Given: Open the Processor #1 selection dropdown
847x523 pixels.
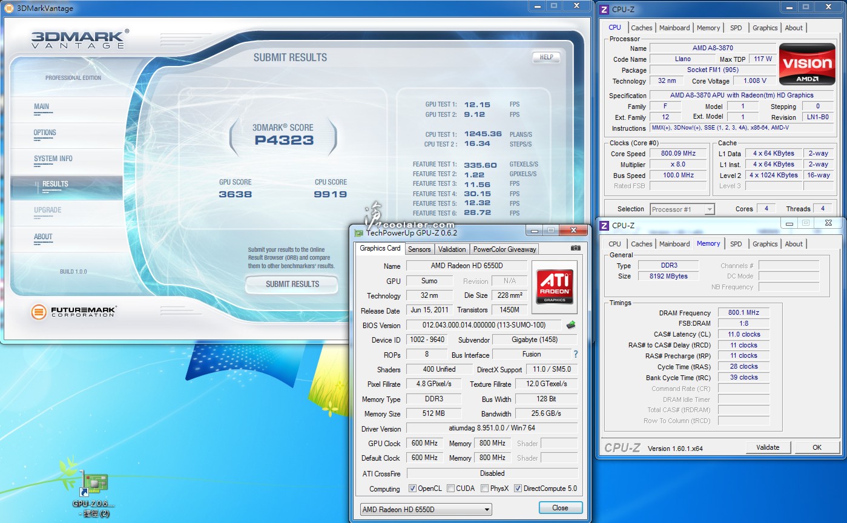Looking at the screenshot, I should coord(682,209).
